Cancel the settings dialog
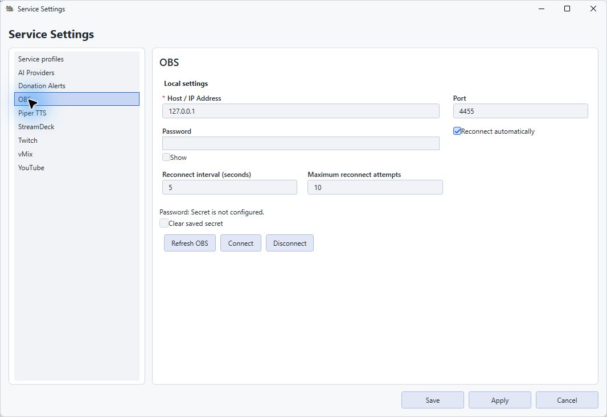 [567, 400]
